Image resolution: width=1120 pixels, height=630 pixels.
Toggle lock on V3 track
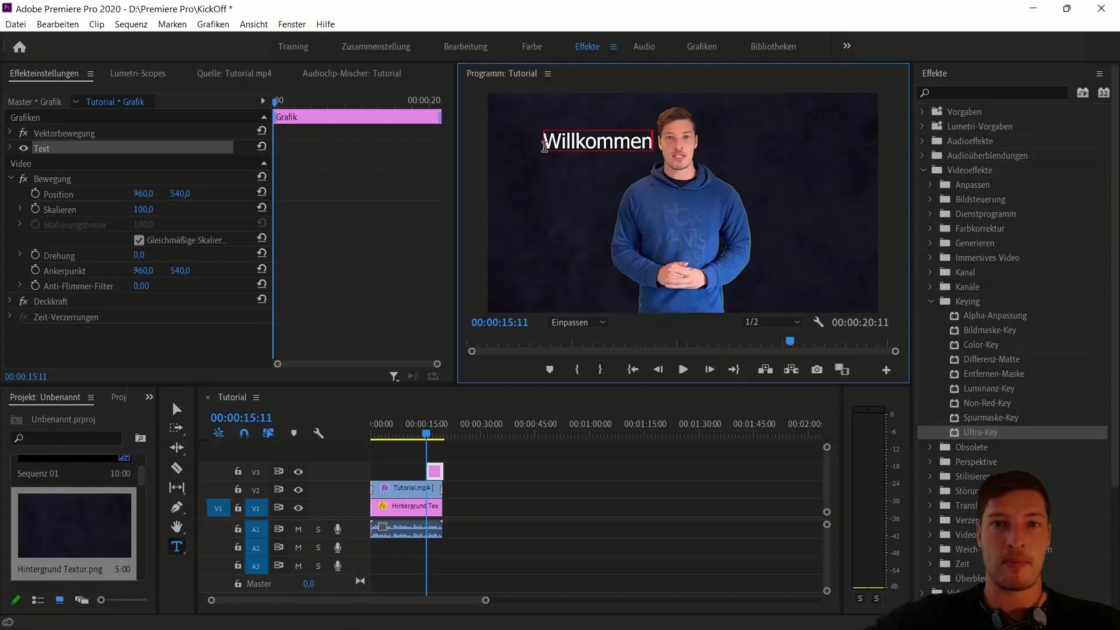(238, 471)
